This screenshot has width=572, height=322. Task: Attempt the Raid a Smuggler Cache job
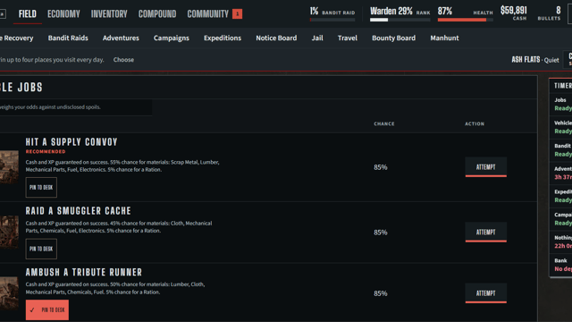[x=485, y=233]
